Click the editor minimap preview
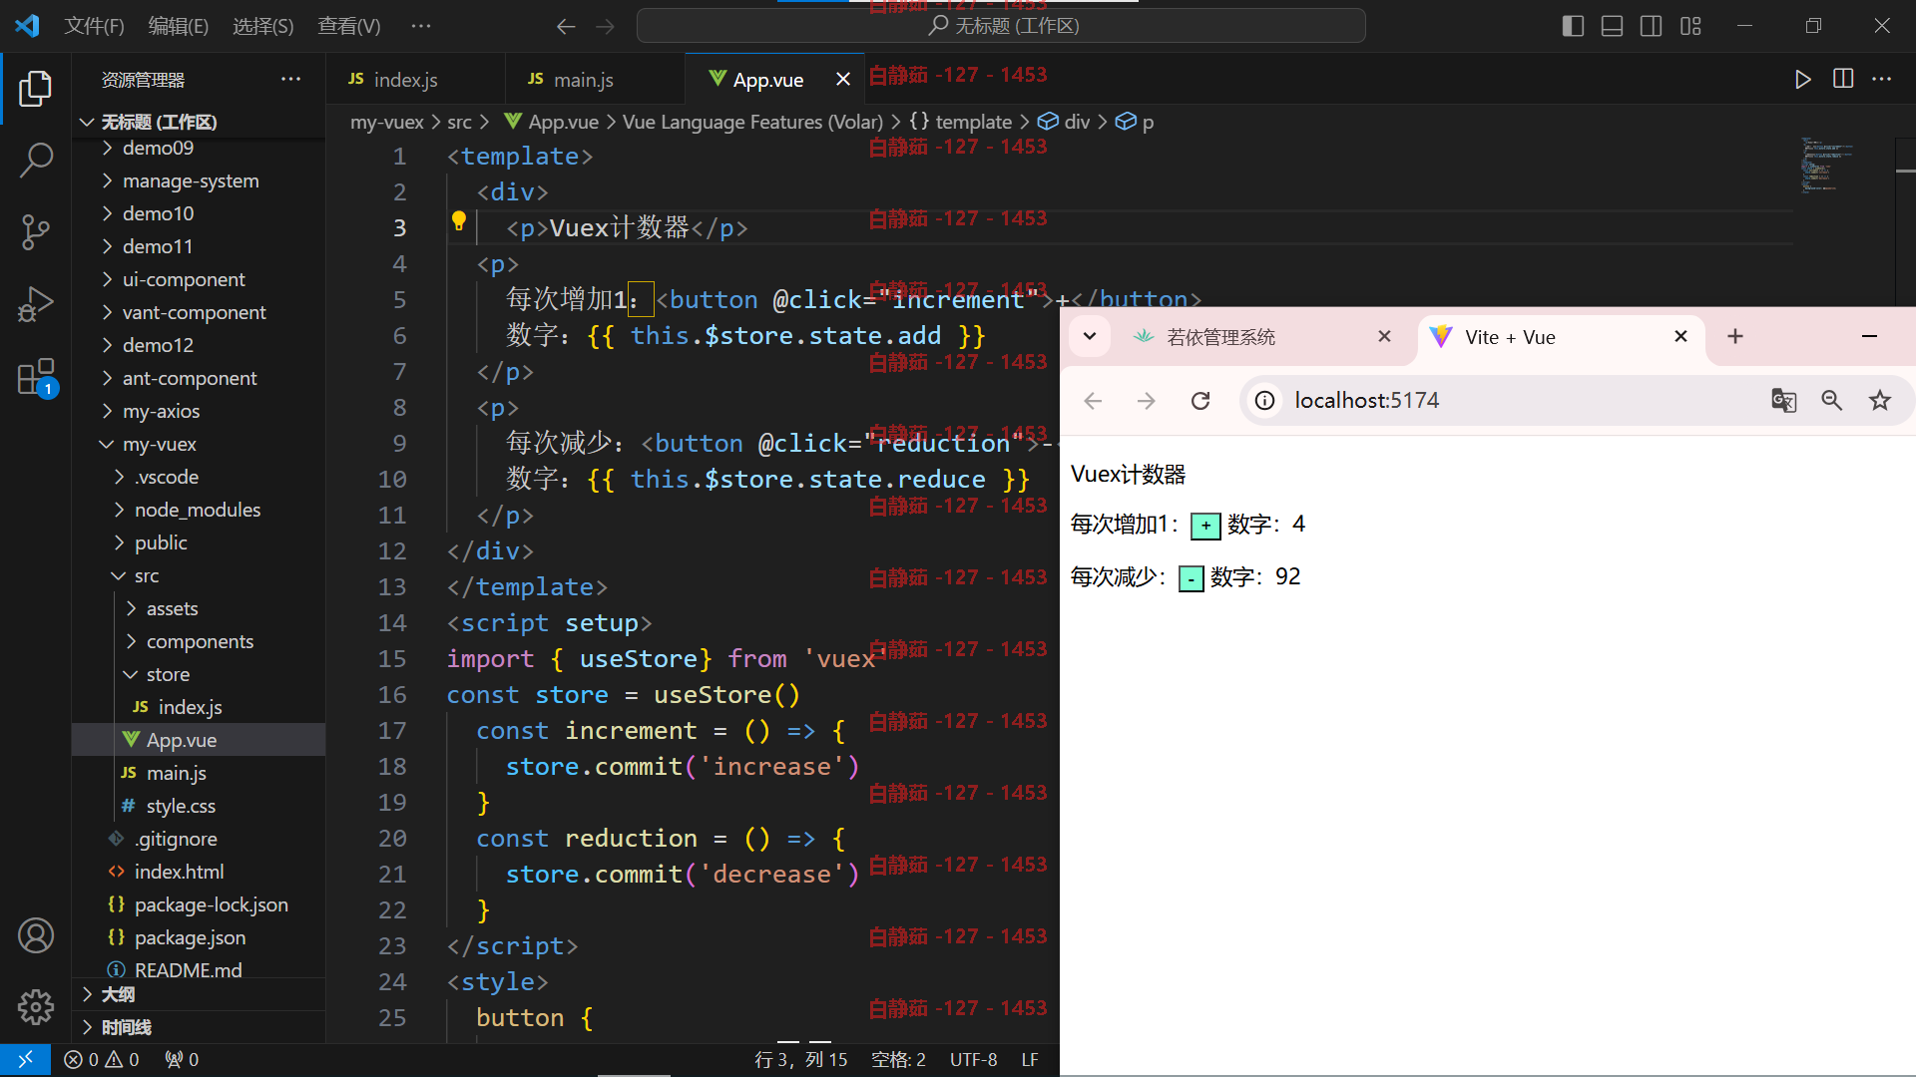 (1826, 165)
